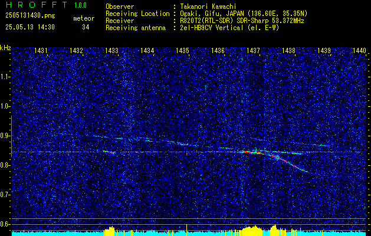Screen dimensions: 371x236
Task: Click the Receiver field label
Action: [x=120, y=21]
